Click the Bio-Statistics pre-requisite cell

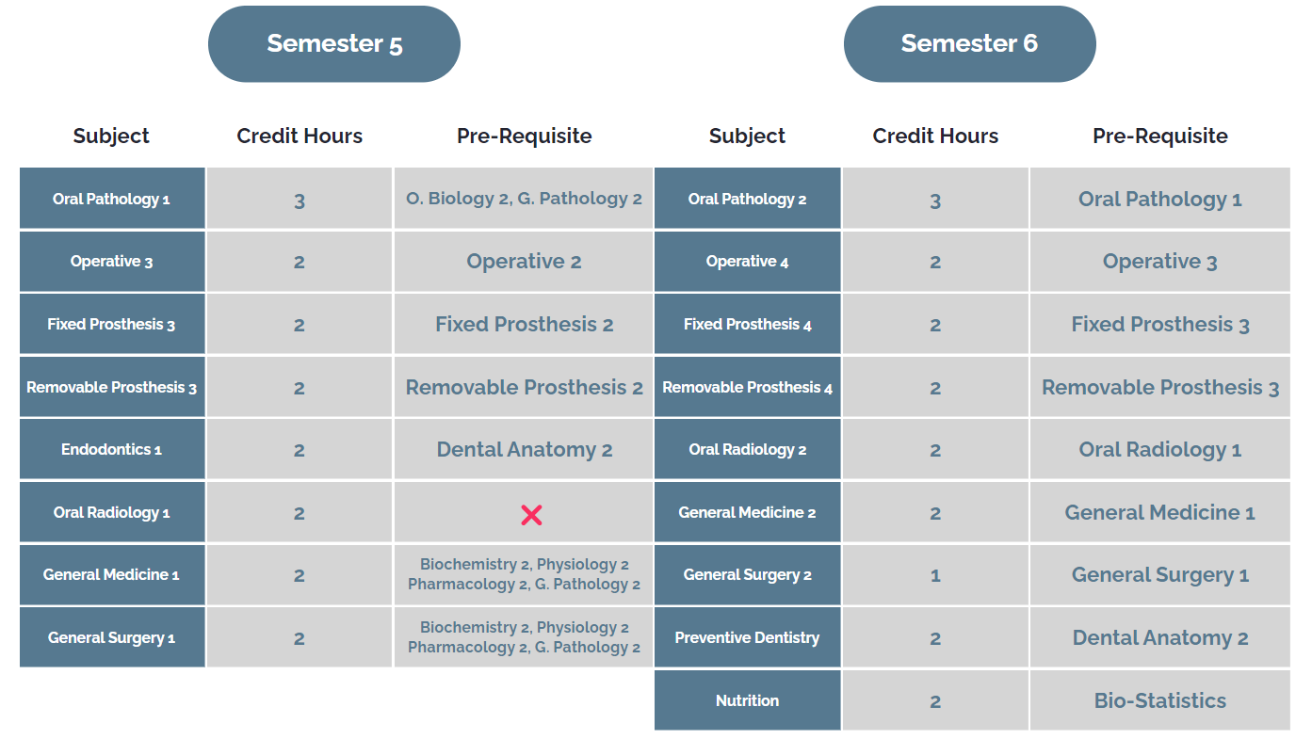pos(1159,700)
